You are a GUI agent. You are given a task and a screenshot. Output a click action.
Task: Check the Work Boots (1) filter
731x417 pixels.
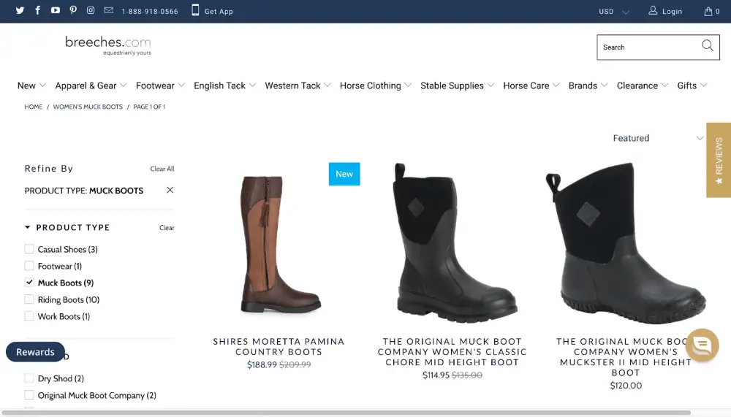29,316
